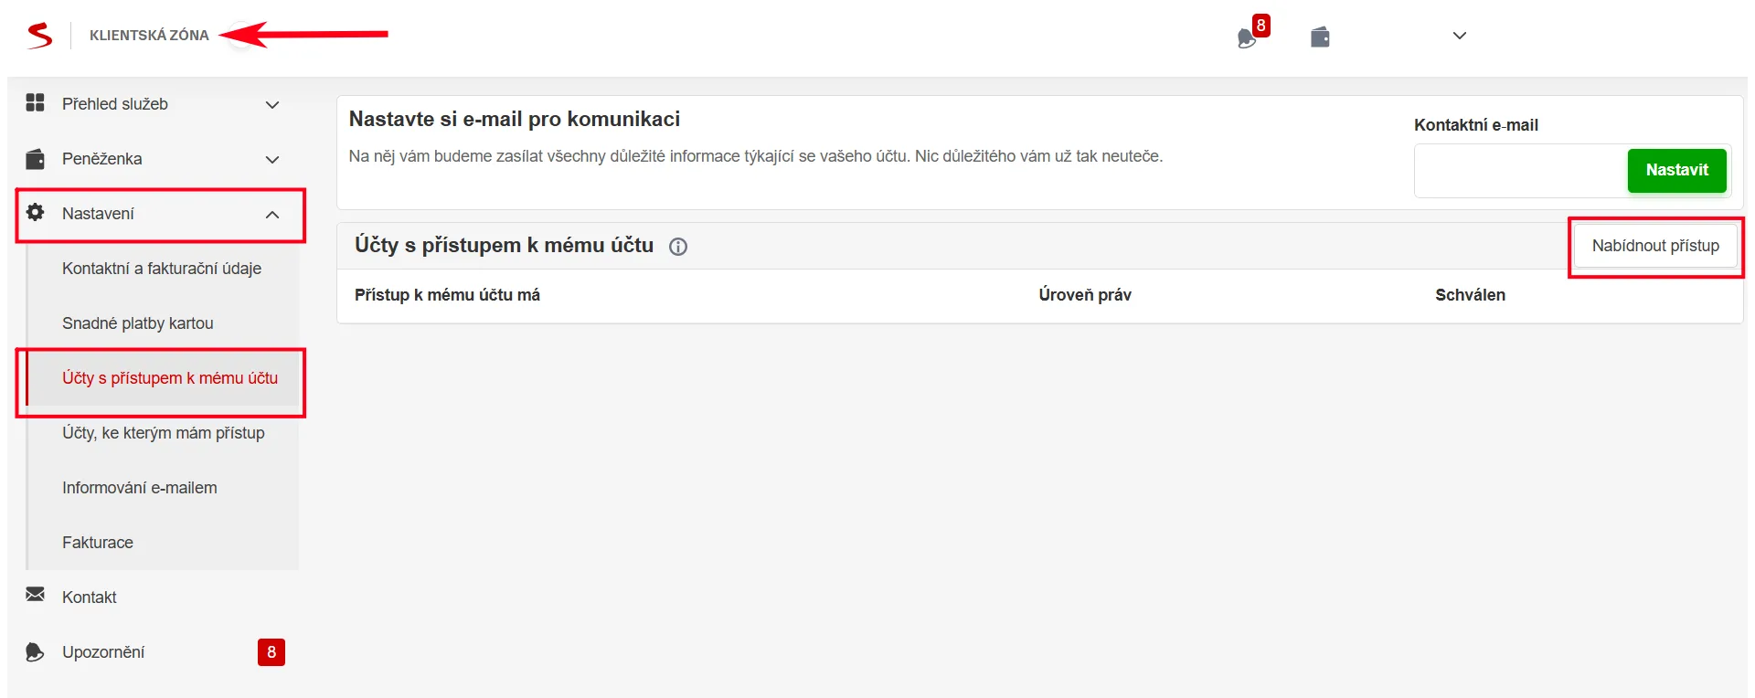Open Snadné platby kartou
The image size is (1755, 698).
138,323
